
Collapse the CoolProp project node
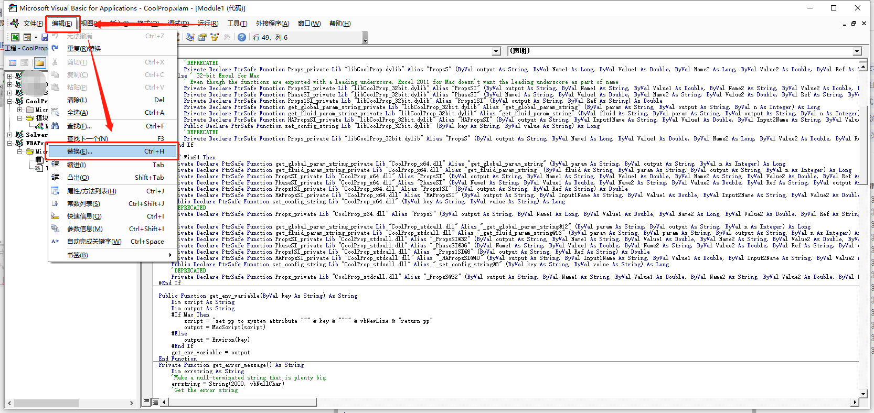9,101
